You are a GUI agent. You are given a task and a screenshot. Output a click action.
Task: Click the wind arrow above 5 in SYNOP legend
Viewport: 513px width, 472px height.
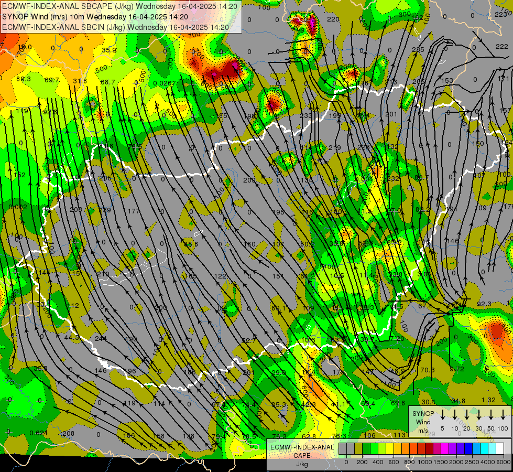coord(442,414)
